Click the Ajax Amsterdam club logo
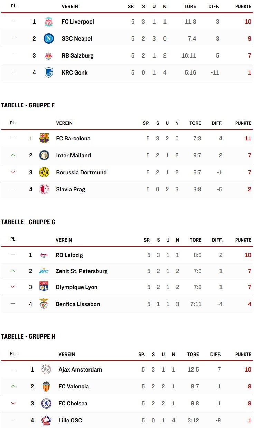The width and height of the screenshot is (254, 428). coord(46,369)
